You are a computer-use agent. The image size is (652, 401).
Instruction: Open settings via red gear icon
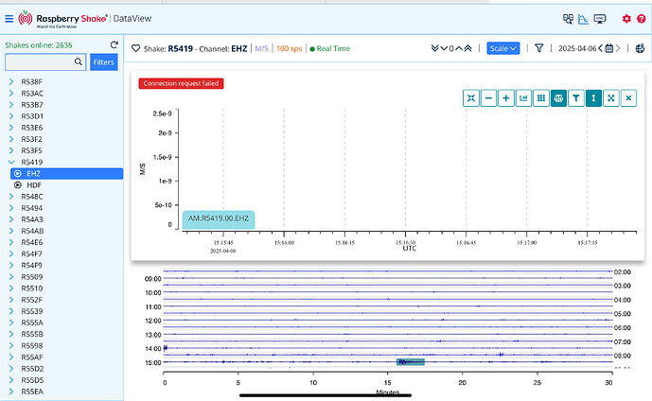[x=626, y=19]
